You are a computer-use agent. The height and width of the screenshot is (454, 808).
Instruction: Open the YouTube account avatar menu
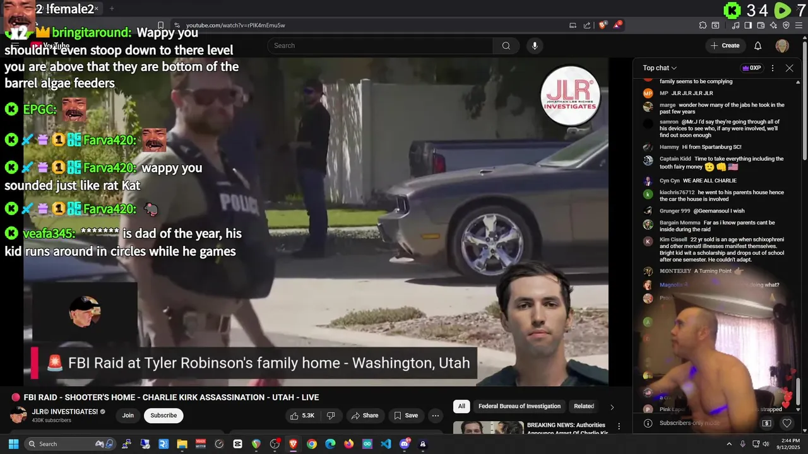pyautogui.click(x=782, y=45)
